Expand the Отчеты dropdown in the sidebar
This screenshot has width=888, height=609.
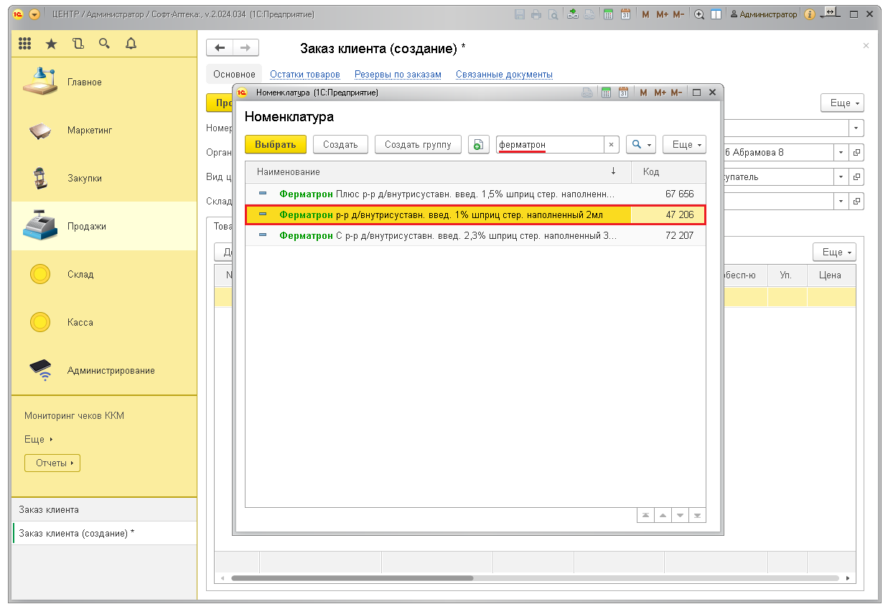(52, 463)
